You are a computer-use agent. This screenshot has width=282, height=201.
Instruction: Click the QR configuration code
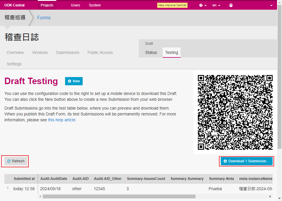point(235,112)
